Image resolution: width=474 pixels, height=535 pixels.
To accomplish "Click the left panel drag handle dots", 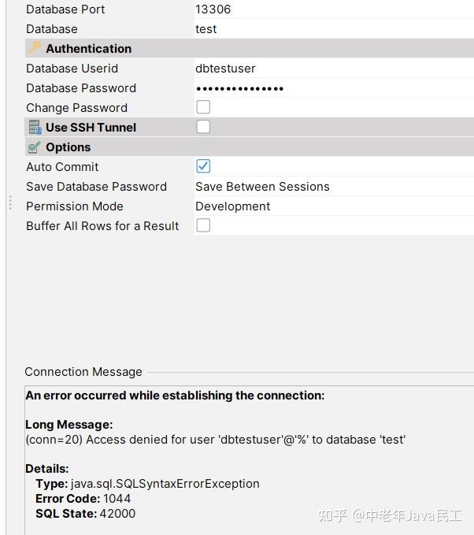I will (x=10, y=202).
